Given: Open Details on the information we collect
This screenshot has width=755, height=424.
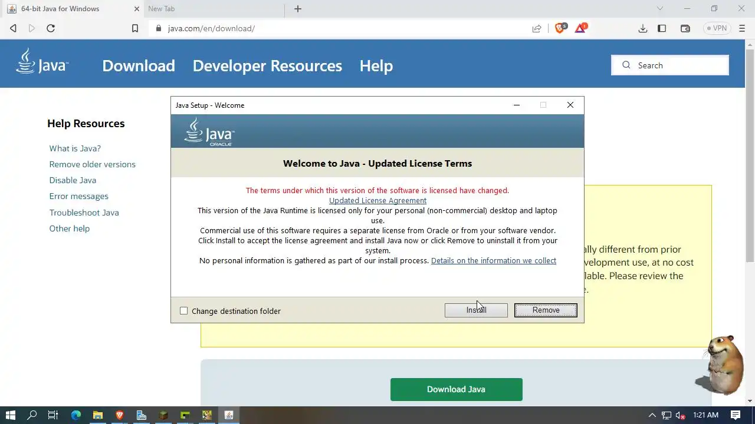Looking at the screenshot, I should 494,260.
